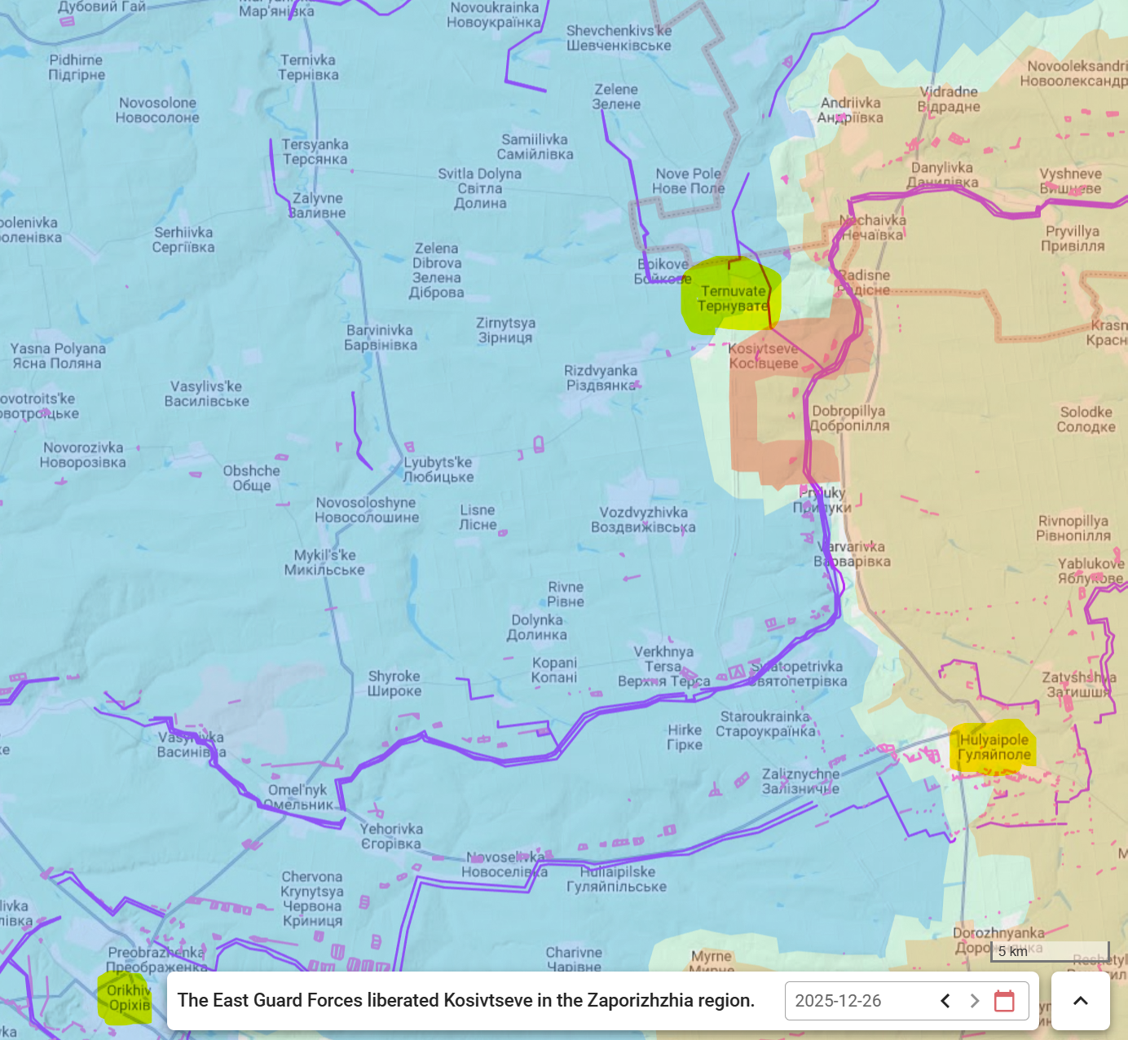
Task: Click the Dolynka village label
Action: pos(537,628)
